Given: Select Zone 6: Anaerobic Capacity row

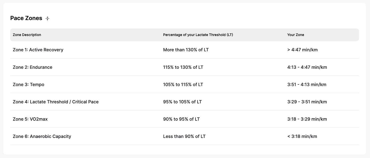Looking at the screenshot, I should pyautogui.click(x=42, y=136).
